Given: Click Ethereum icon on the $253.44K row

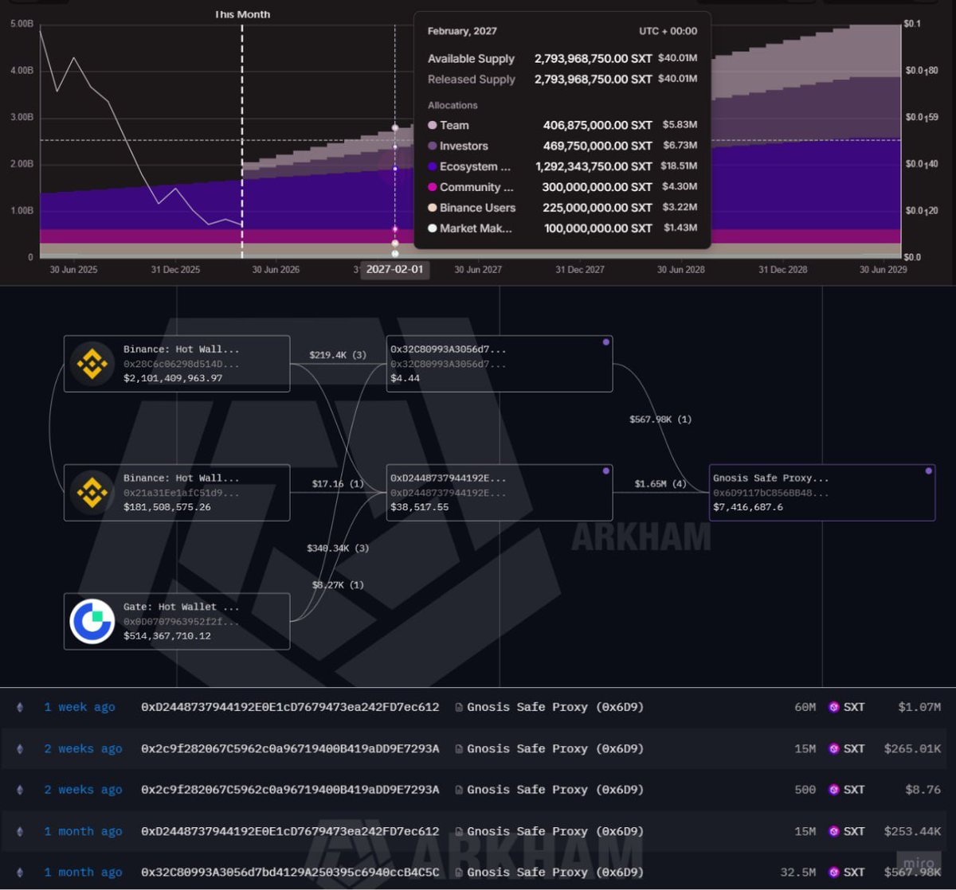Looking at the screenshot, I should coord(20,831).
